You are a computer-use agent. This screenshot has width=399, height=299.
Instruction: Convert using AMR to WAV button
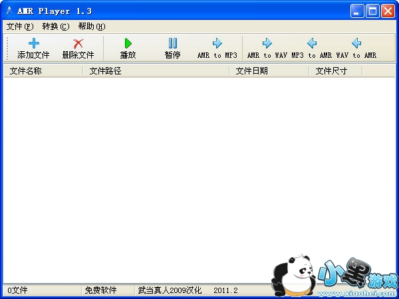[267, 48]
